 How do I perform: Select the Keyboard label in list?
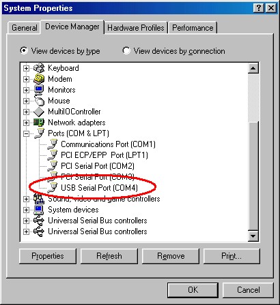point(64,68)
